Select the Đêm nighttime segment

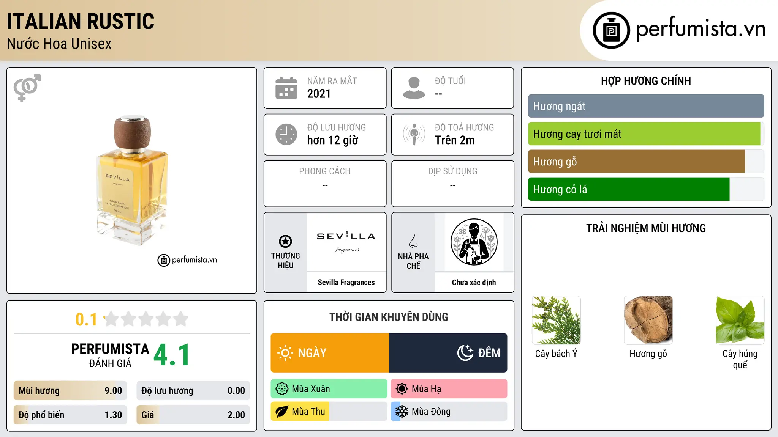pyautogui.click(x=448, y=353)
